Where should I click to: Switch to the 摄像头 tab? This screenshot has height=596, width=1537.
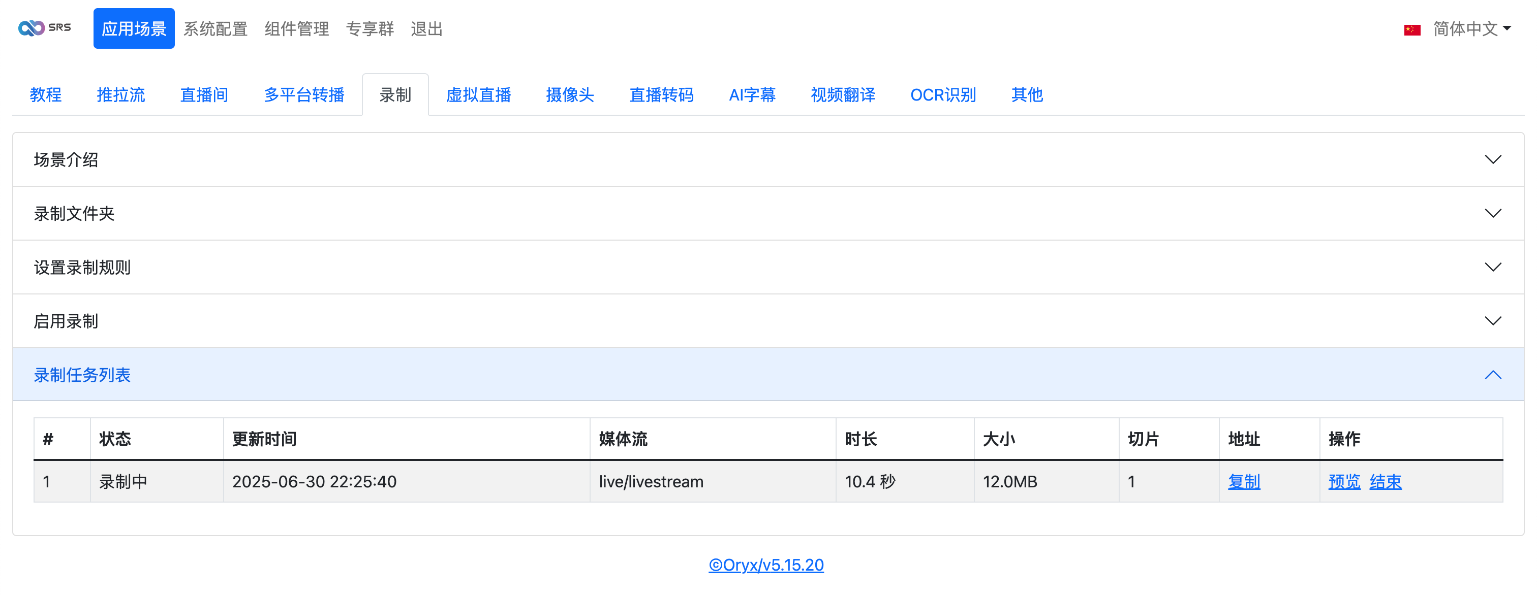pos(570,95)
